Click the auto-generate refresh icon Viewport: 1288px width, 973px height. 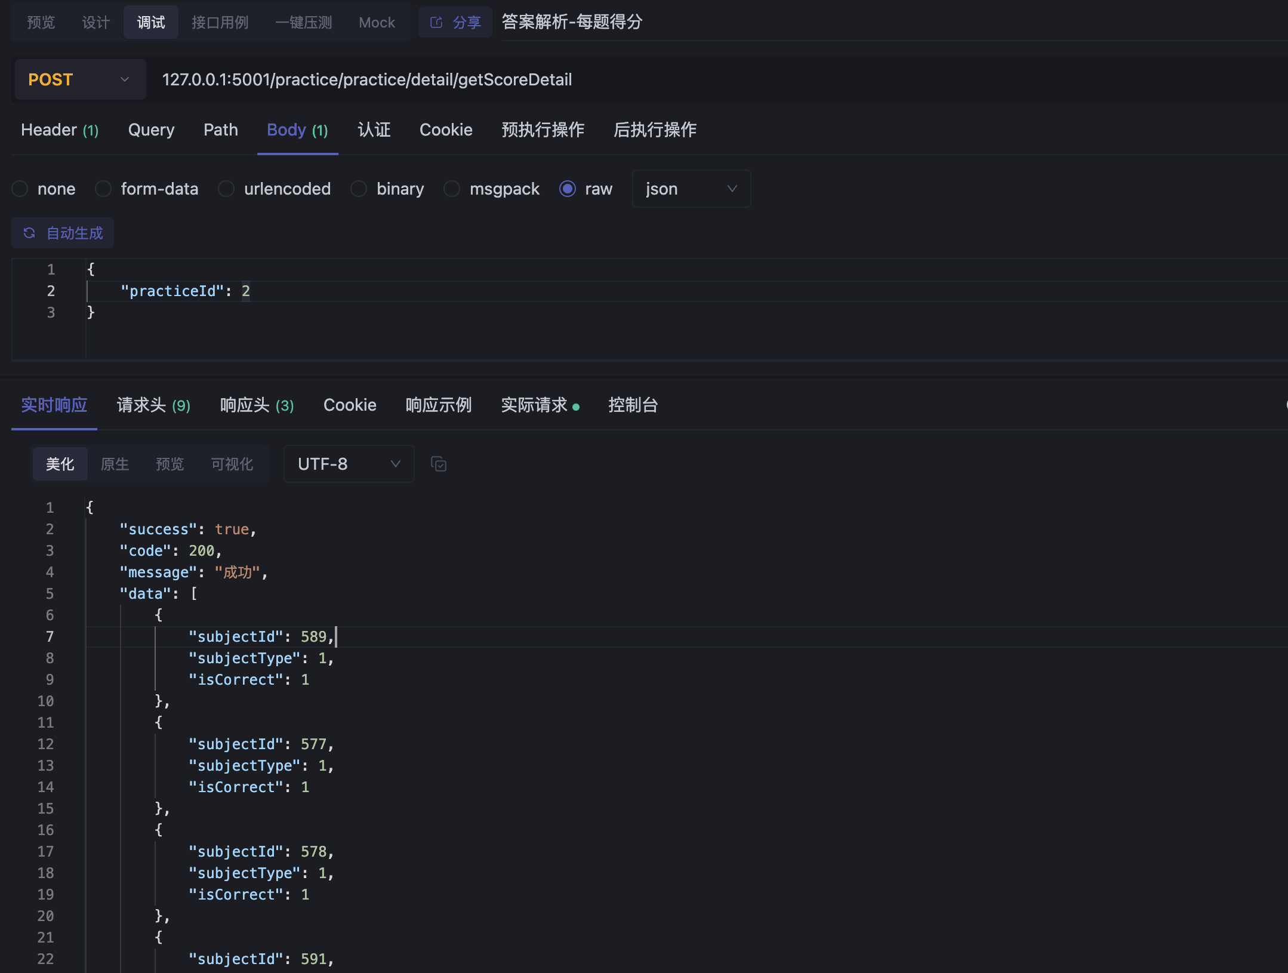click(x=29, y=233)
